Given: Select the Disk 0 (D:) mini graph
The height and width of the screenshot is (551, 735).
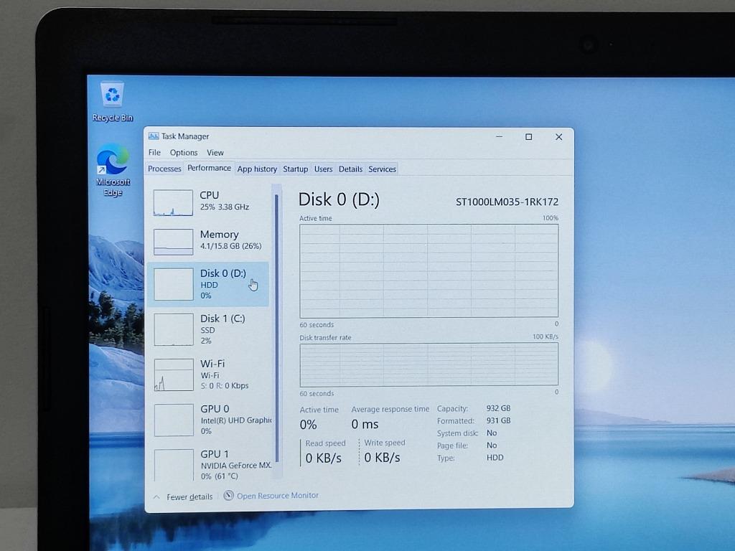Looking at the screenshot, I should click(x=174, y=284).
